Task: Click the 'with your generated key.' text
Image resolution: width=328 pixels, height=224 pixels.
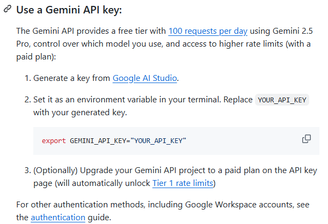Action: click(80, 113)
